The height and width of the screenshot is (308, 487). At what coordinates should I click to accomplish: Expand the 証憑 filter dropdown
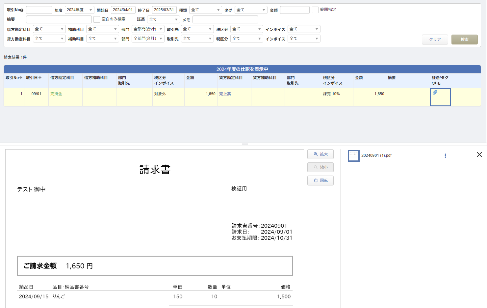(163, 19)
